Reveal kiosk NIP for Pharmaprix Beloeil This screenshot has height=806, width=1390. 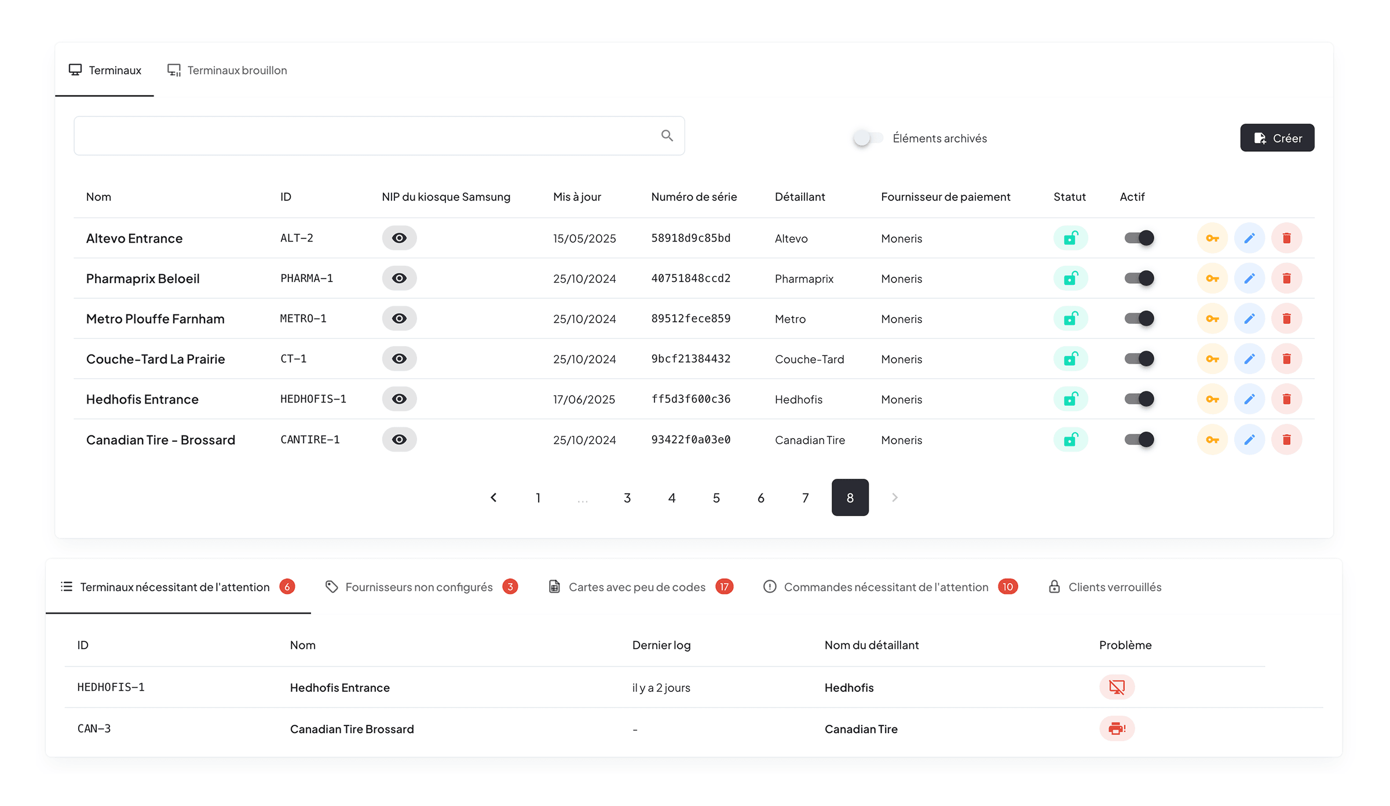pos(399,279)
